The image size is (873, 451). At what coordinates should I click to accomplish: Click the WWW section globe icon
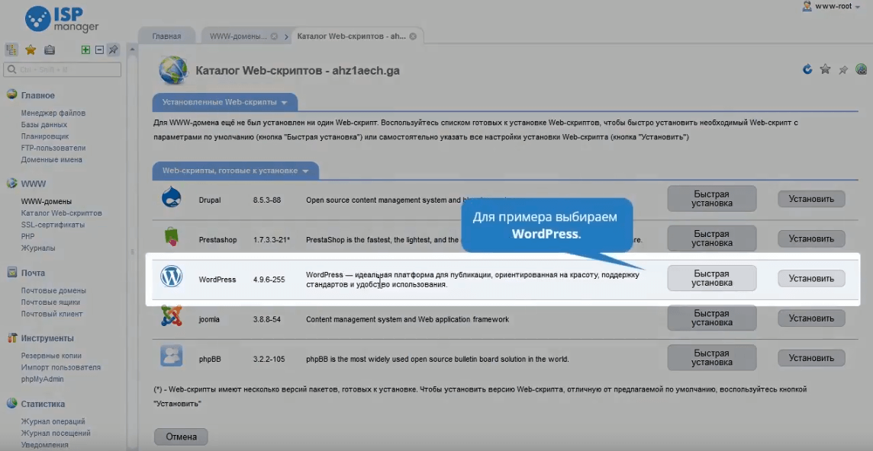(11, 183)
